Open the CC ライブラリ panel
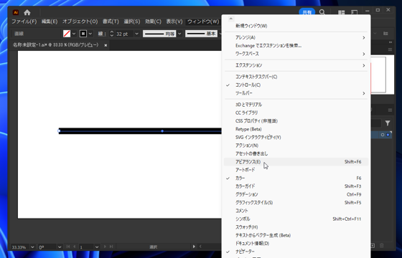402x258 pixels. pos(296,113)
